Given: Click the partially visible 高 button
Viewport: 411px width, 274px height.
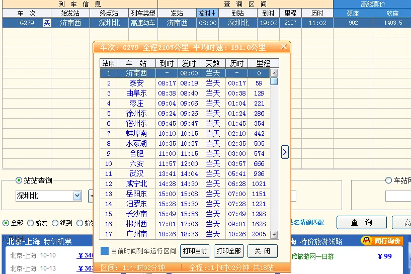Looking at the screenshot, I should click(x=401, y=222).
